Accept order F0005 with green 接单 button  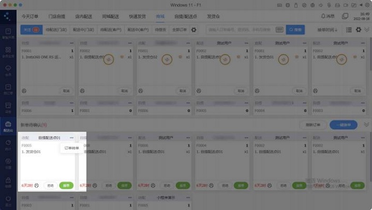(66, 186)
